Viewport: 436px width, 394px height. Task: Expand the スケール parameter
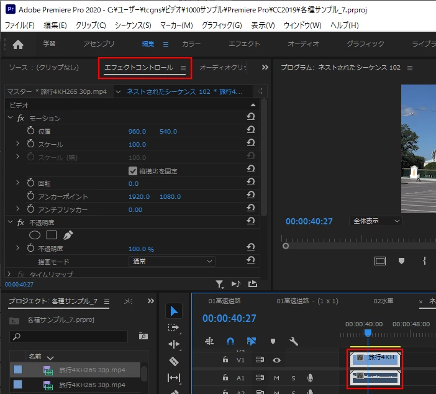[x=18, y=144]
